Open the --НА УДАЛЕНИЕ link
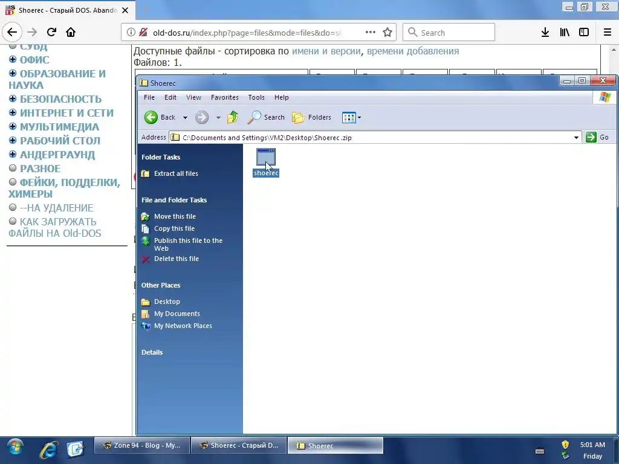This screenshot has width=619, height=464. (56, 208)
